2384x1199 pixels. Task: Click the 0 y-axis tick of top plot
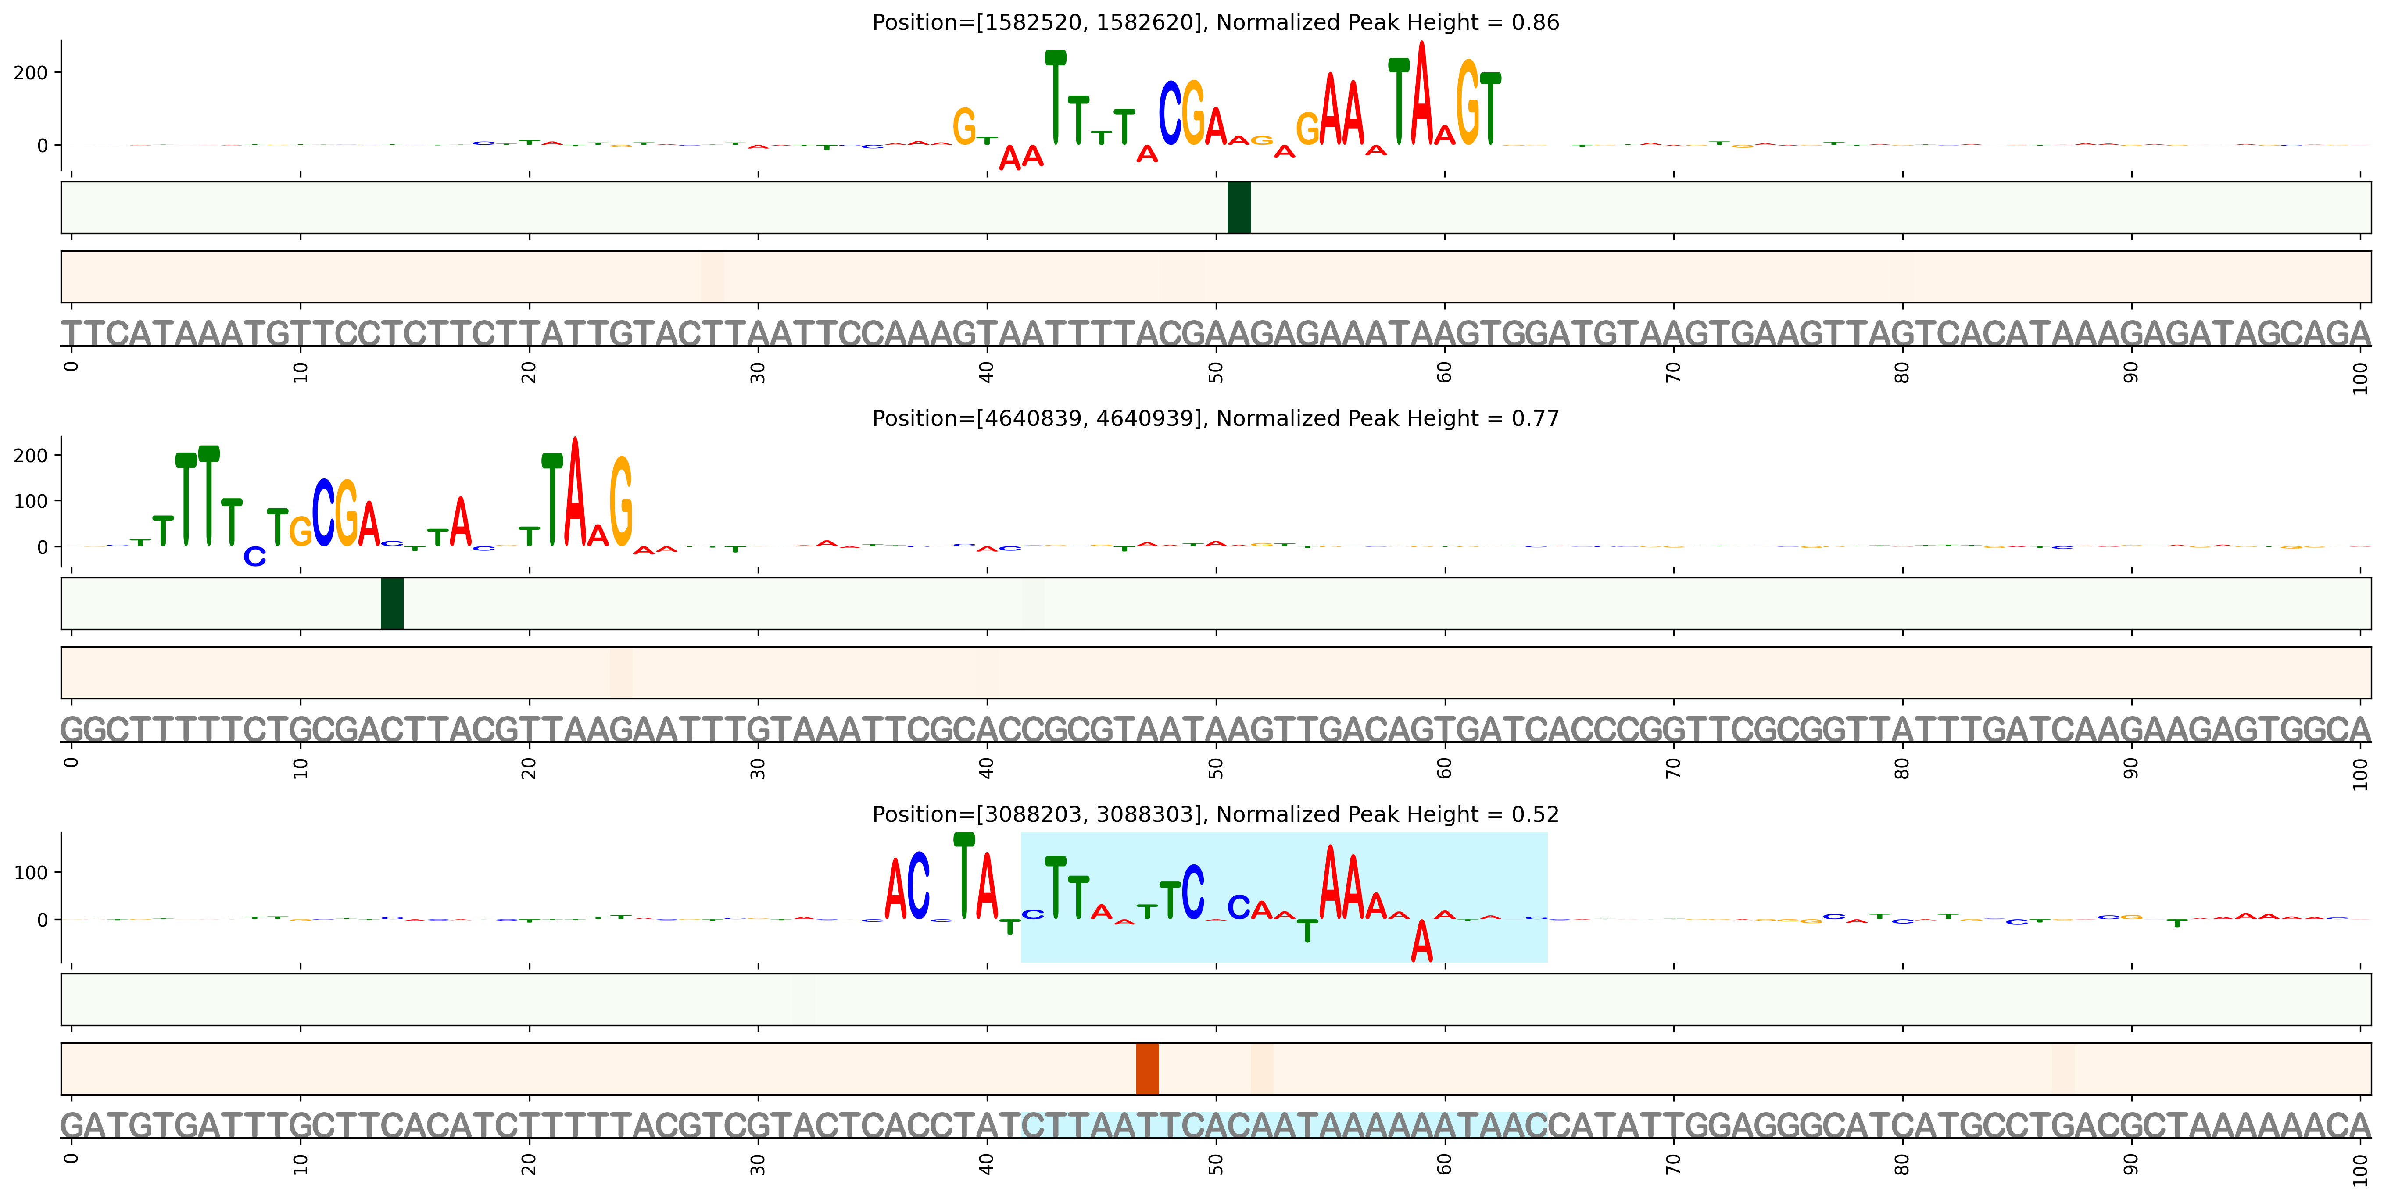click(x=42, y=145)
